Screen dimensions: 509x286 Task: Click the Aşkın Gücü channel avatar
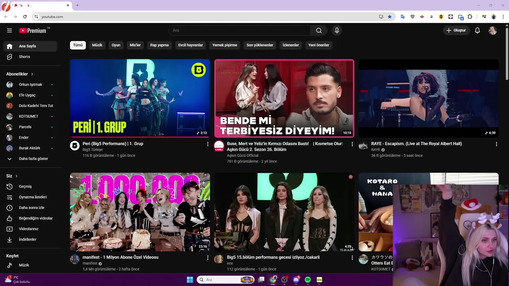pyautogui.click(x=219, y=146)
